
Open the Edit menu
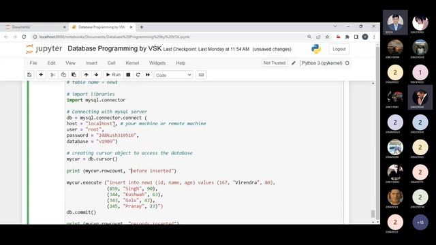(52, 63)
